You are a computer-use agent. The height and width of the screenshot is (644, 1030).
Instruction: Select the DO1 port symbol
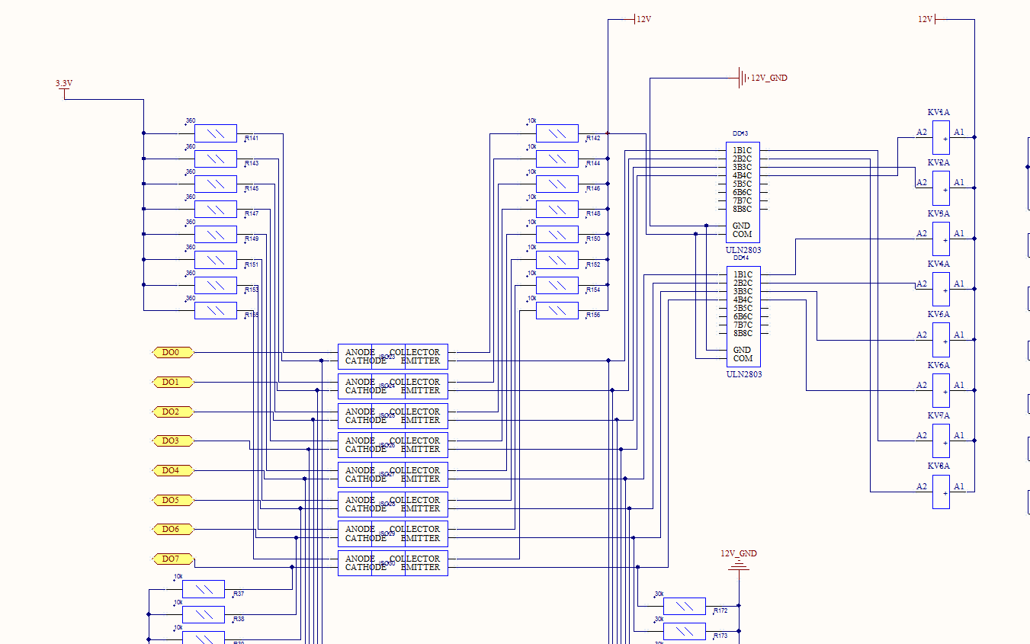tap(173, 382)
